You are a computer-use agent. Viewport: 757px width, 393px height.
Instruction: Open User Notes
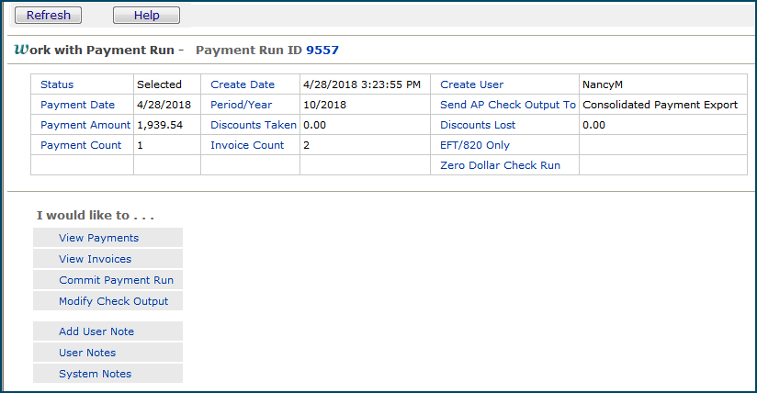(87, 353)
